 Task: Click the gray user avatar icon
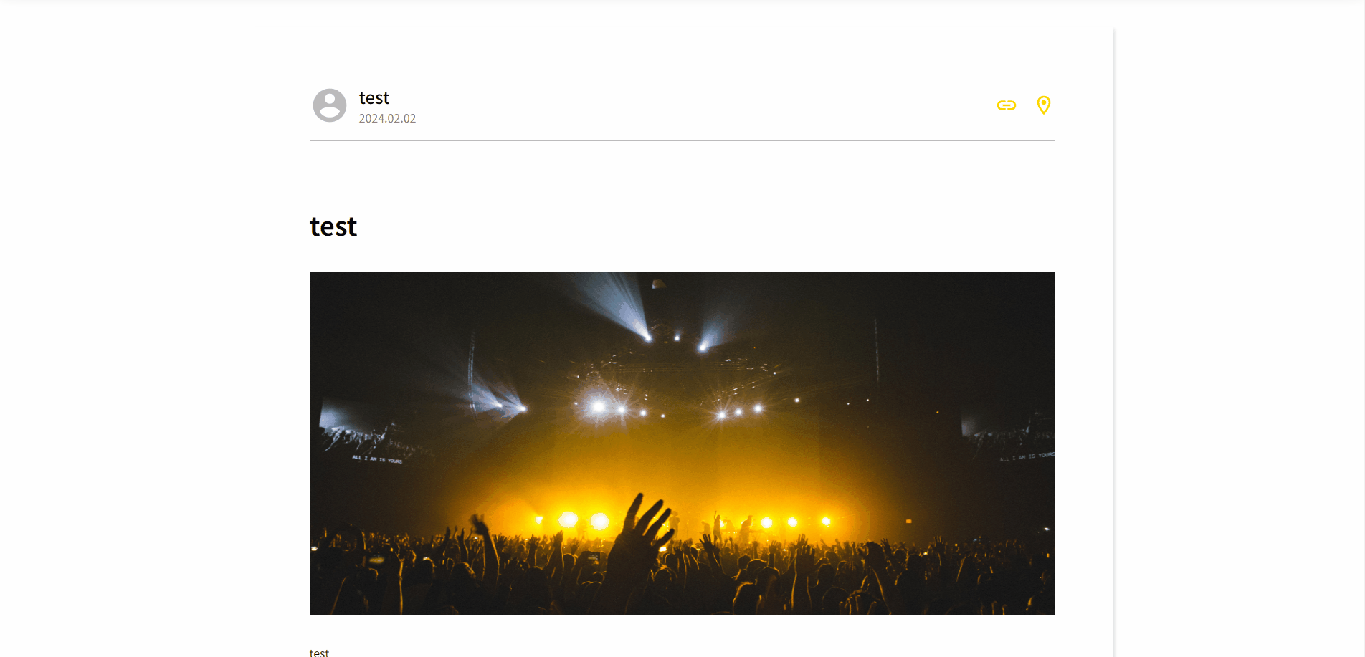(330, 105)
